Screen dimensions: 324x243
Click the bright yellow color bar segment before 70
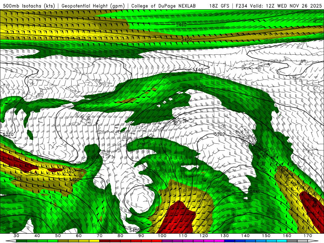pos(94,241)
